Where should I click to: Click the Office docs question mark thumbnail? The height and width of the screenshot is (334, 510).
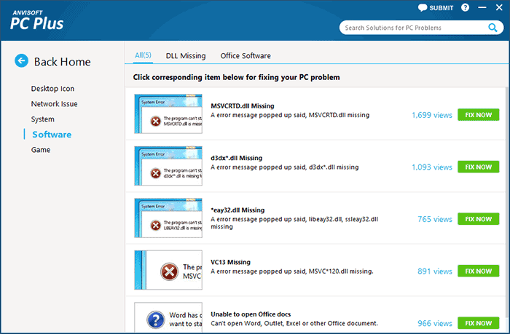[x=168, y=318]
